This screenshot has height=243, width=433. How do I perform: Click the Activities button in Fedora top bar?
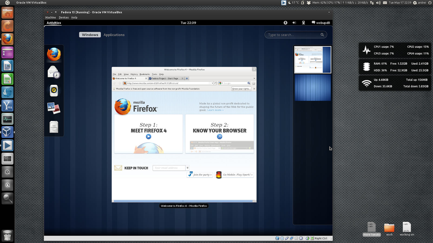(x=54, y=23)
